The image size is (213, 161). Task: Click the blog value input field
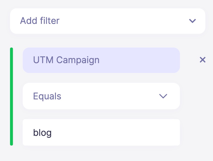pos(101,132)
